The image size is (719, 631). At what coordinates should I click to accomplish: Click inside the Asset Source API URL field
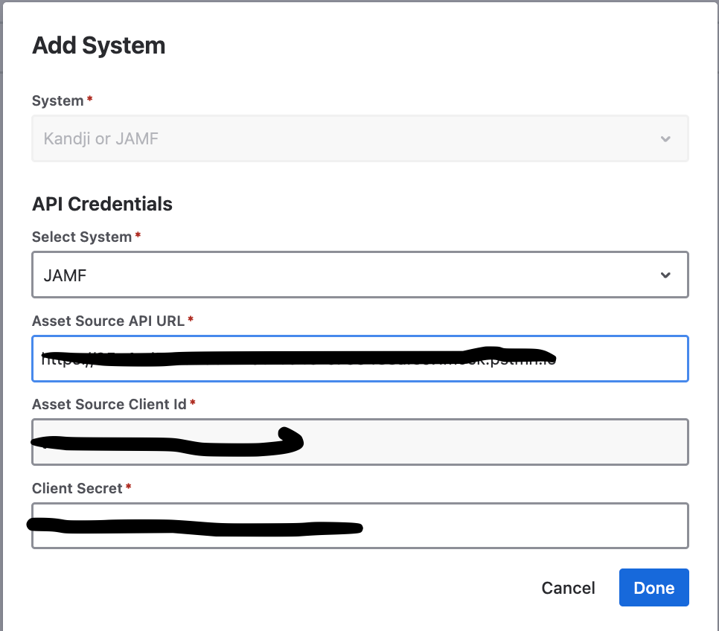pyautogui.click(x=360, y=359)
